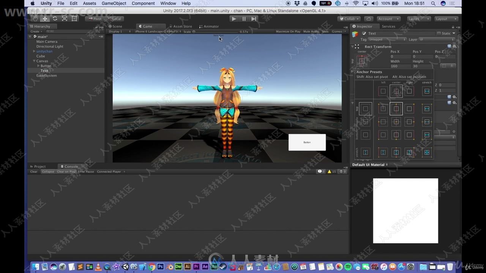Toggle Error Pause in Console

86,171
